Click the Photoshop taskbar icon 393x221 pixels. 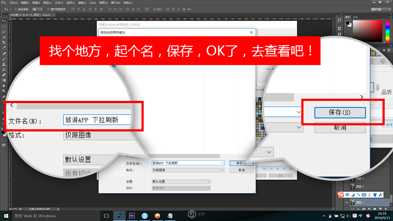[x=119, y=216]
